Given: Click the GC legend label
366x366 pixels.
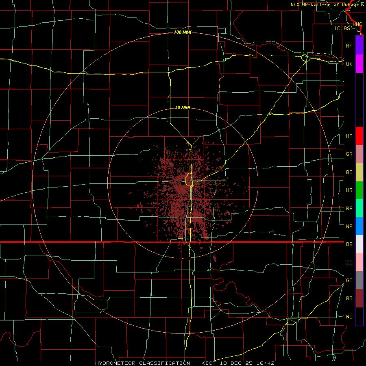Looking at the screenshot, I should point(349,281).
